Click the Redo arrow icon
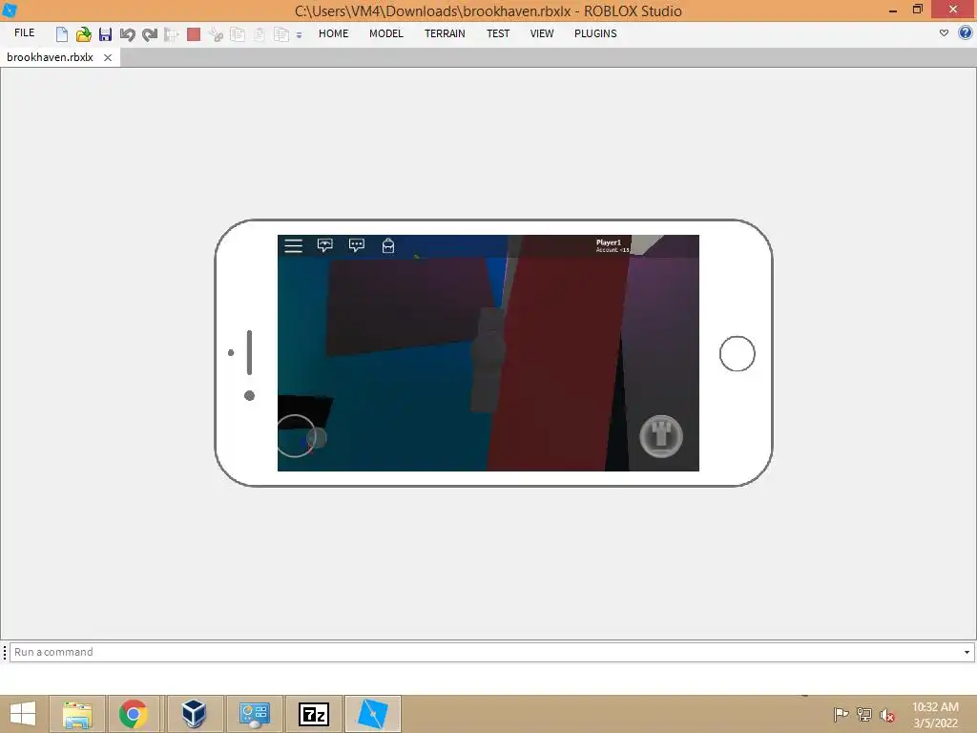Screen dimensions: 977x733 [x=150, y=34]
